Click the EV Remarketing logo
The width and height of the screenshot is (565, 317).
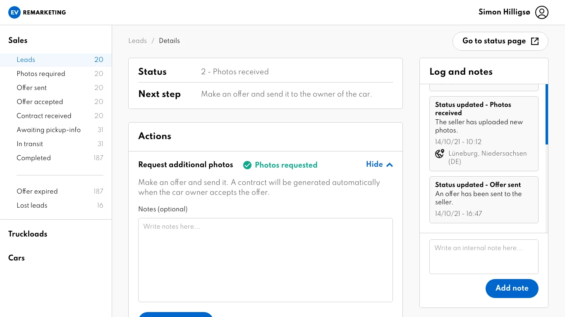point(37,12)
